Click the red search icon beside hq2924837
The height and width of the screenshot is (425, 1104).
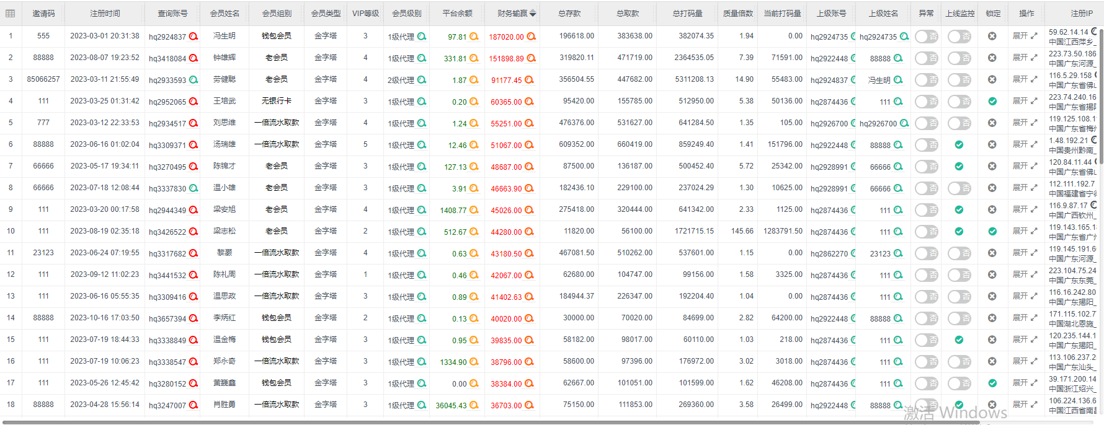tap(194, 37)
